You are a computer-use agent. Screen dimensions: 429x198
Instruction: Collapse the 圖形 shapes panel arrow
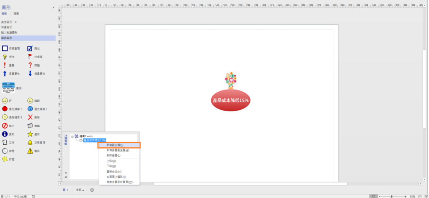[x=54, y=8]
